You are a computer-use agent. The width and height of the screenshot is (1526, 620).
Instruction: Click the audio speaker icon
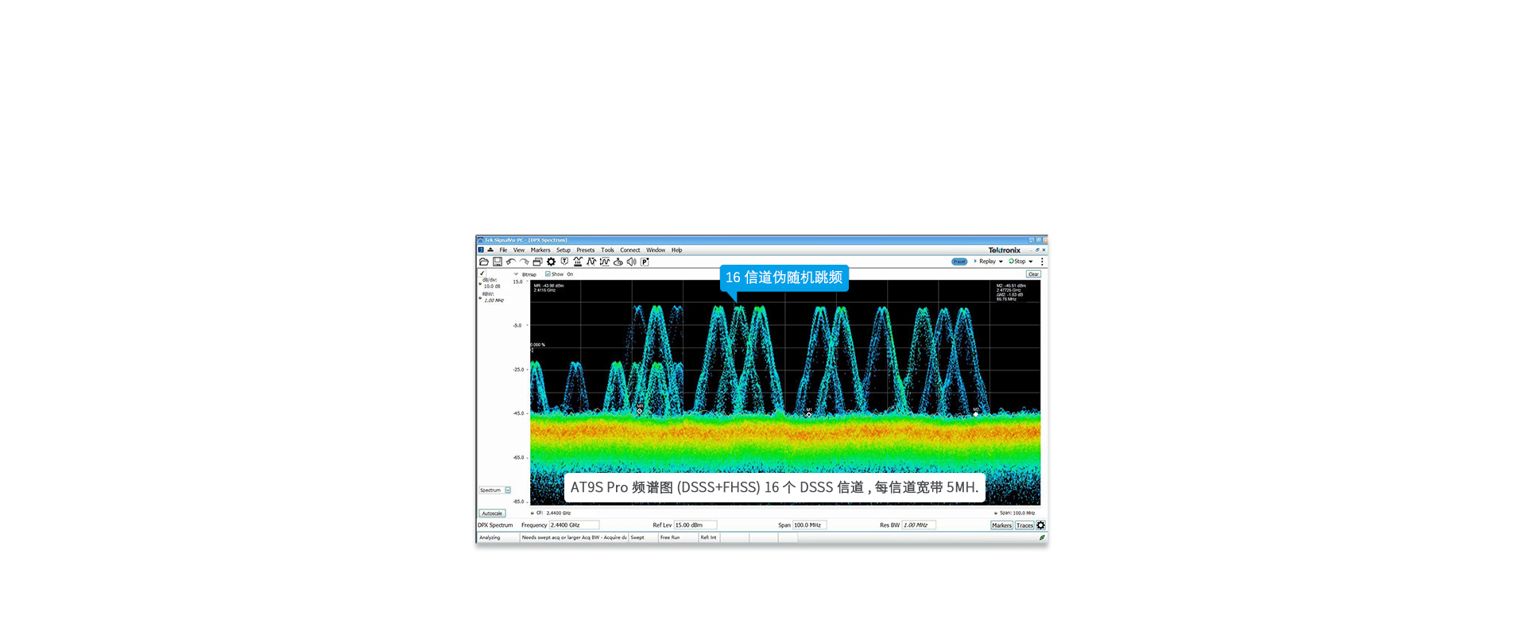631,262
